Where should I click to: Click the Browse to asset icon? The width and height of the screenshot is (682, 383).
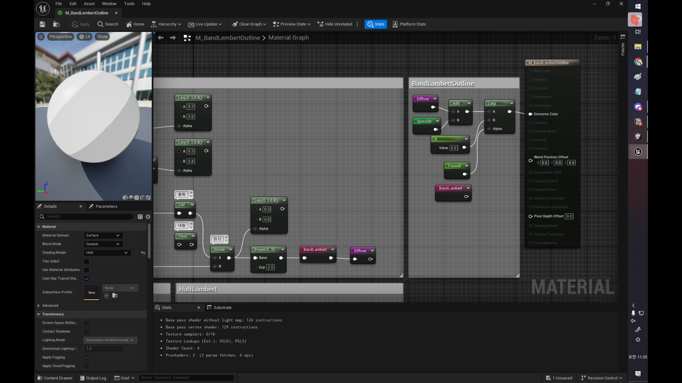[x=56, y=24]
